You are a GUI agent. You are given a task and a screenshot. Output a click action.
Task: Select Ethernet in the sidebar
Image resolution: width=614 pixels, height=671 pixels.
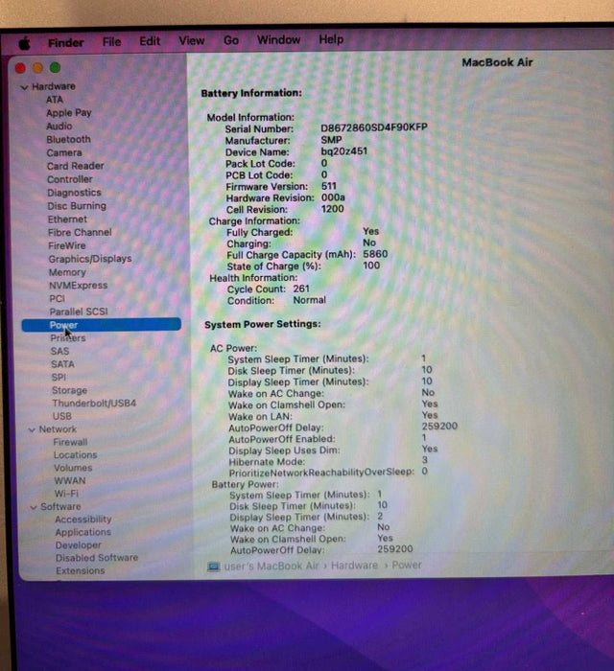pyautogui.click(x=67, y=220)
